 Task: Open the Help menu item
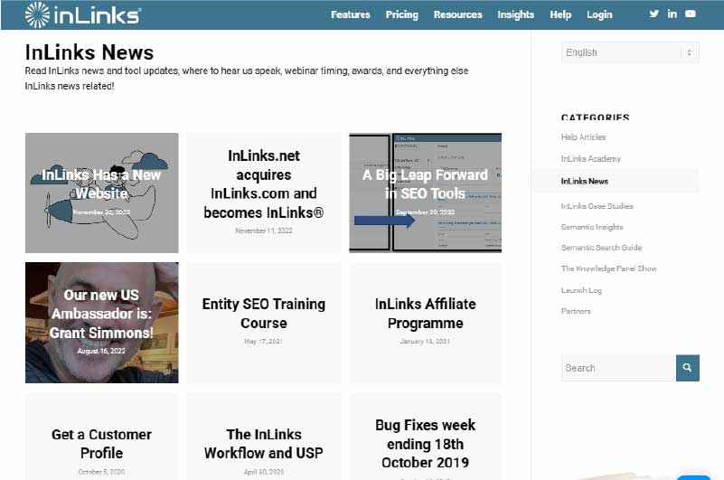point(560,14)
